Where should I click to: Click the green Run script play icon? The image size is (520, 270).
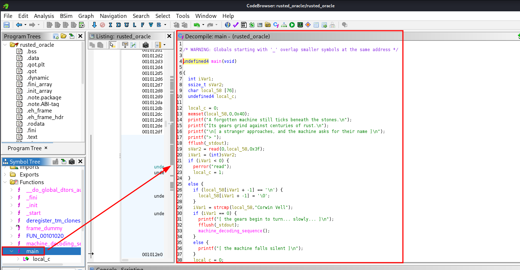tap(292, 25)
